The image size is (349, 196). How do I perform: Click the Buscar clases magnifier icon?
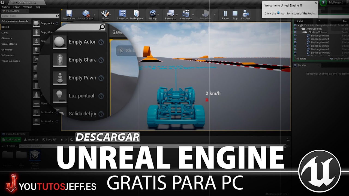coord(57,16)
